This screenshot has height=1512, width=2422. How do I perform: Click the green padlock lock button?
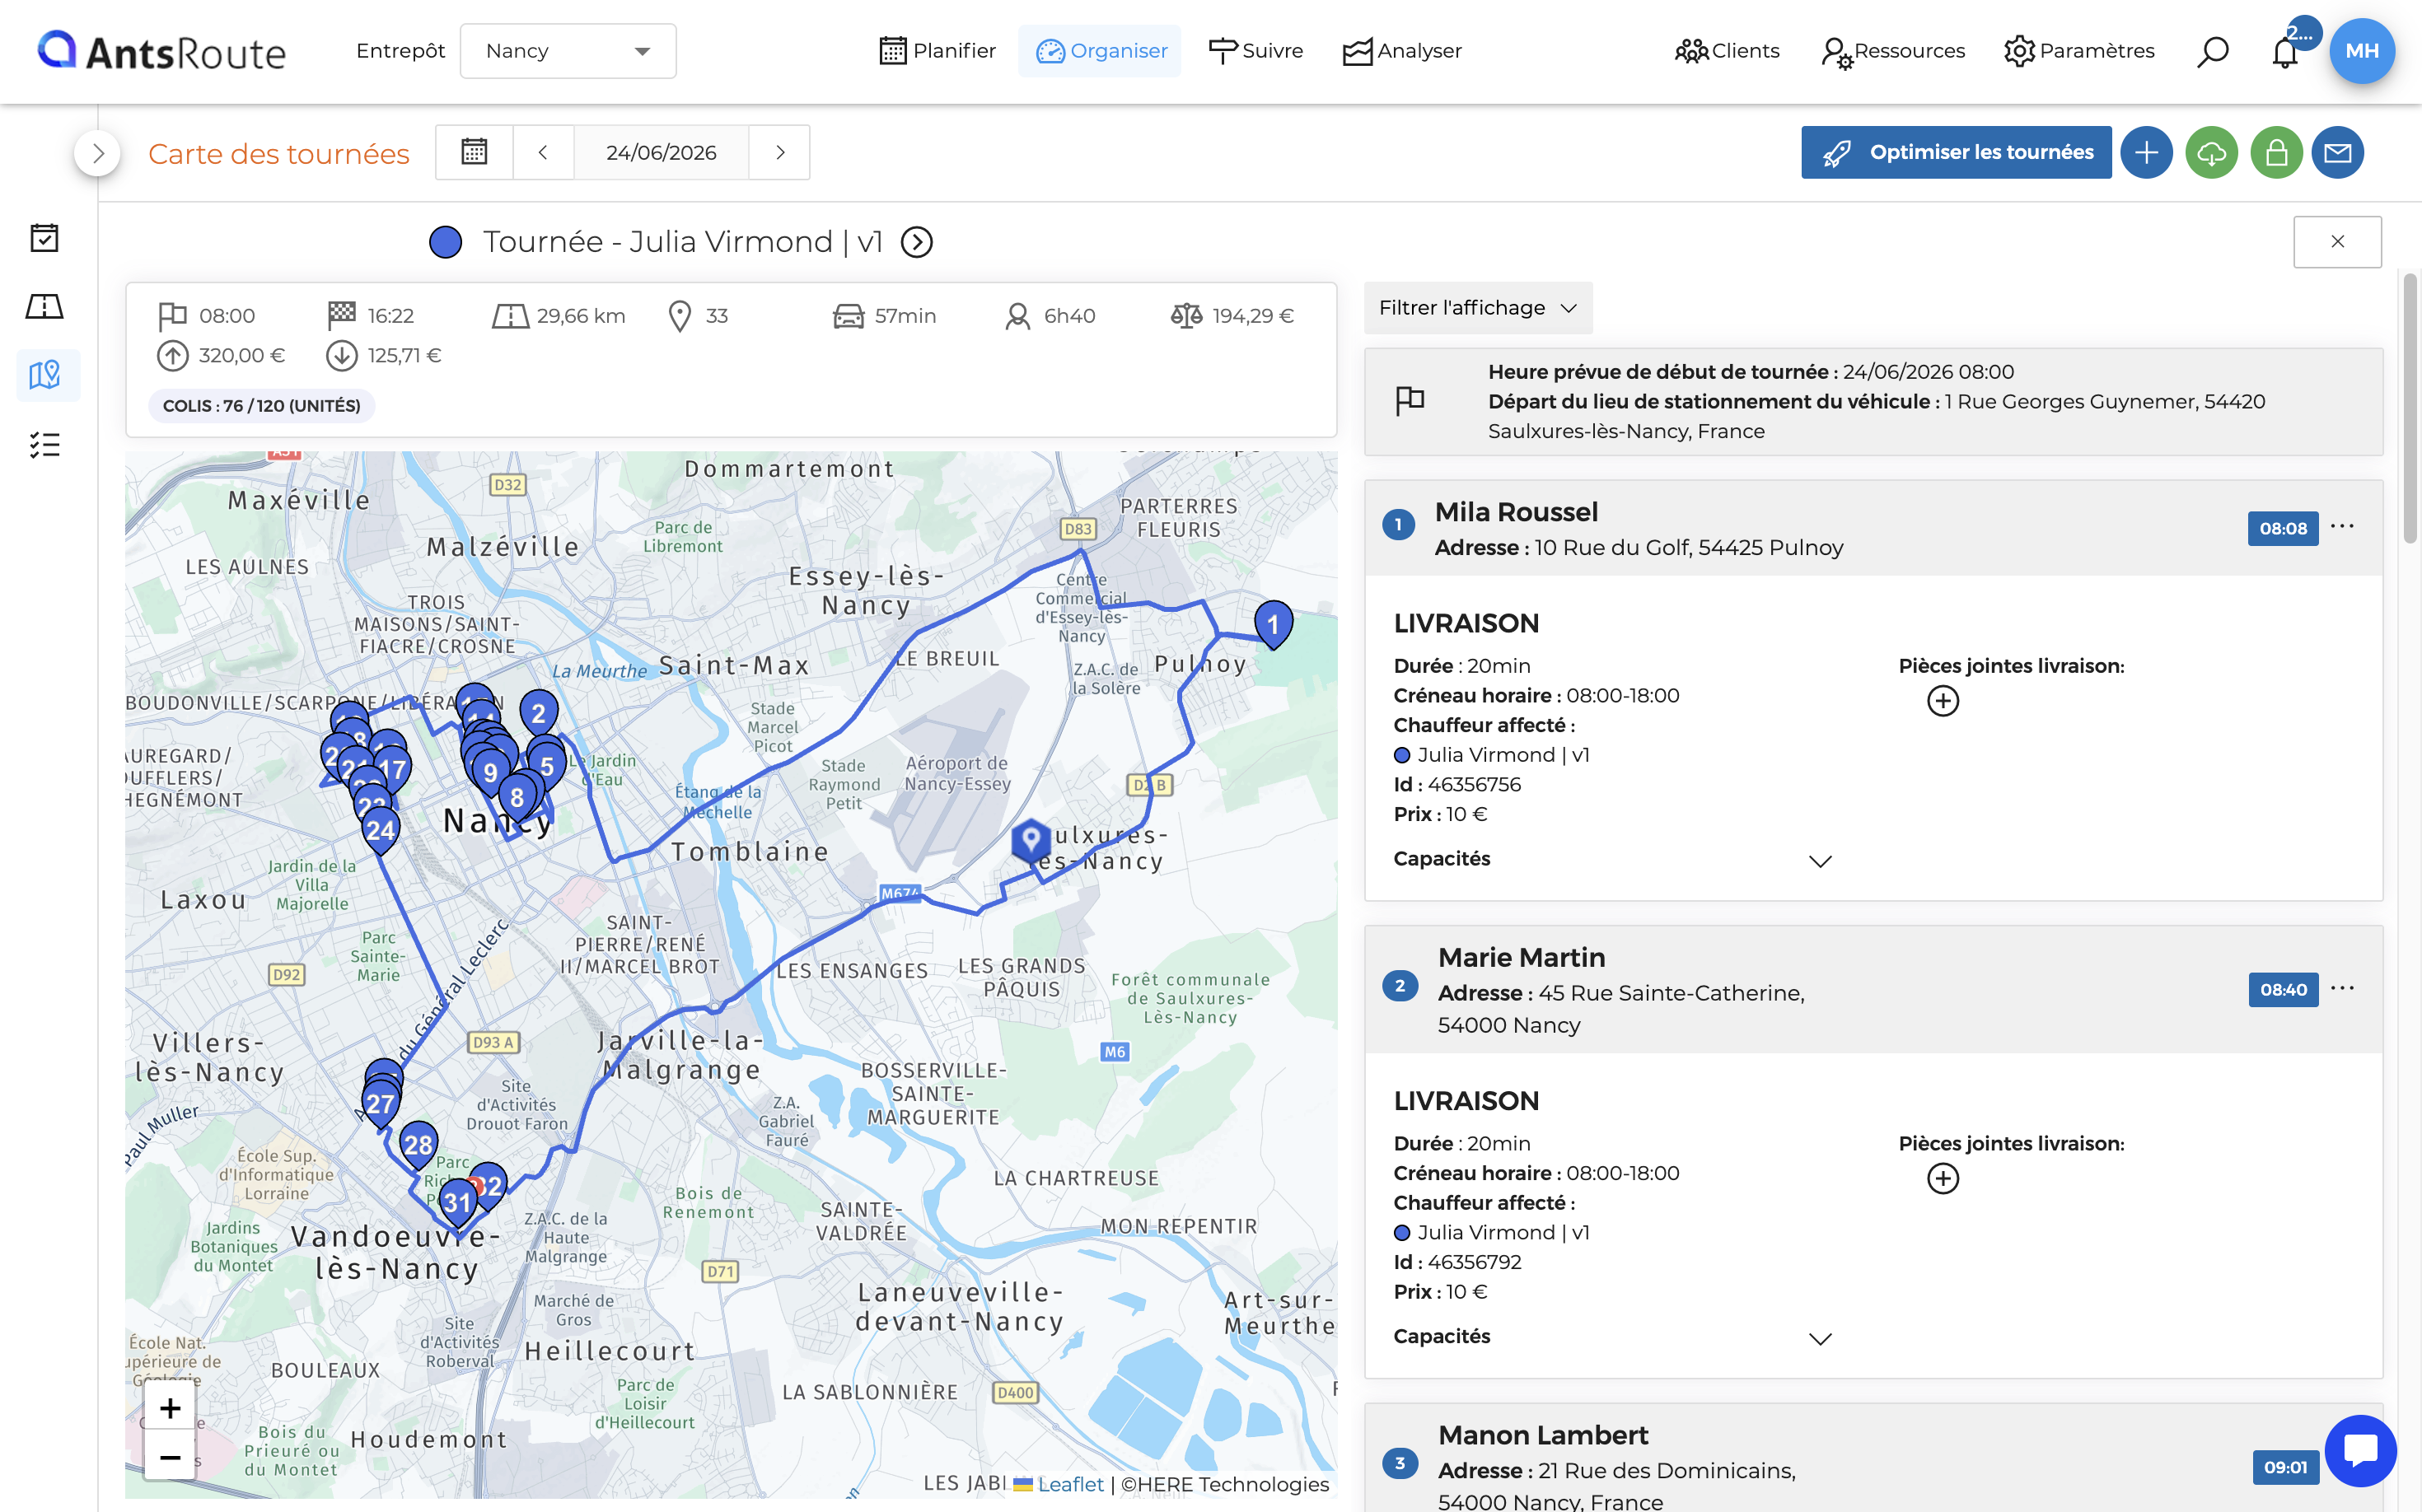pos(2276,152)
